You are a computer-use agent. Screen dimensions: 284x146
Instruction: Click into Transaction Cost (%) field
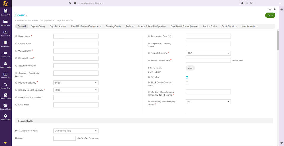click(208, 36)
